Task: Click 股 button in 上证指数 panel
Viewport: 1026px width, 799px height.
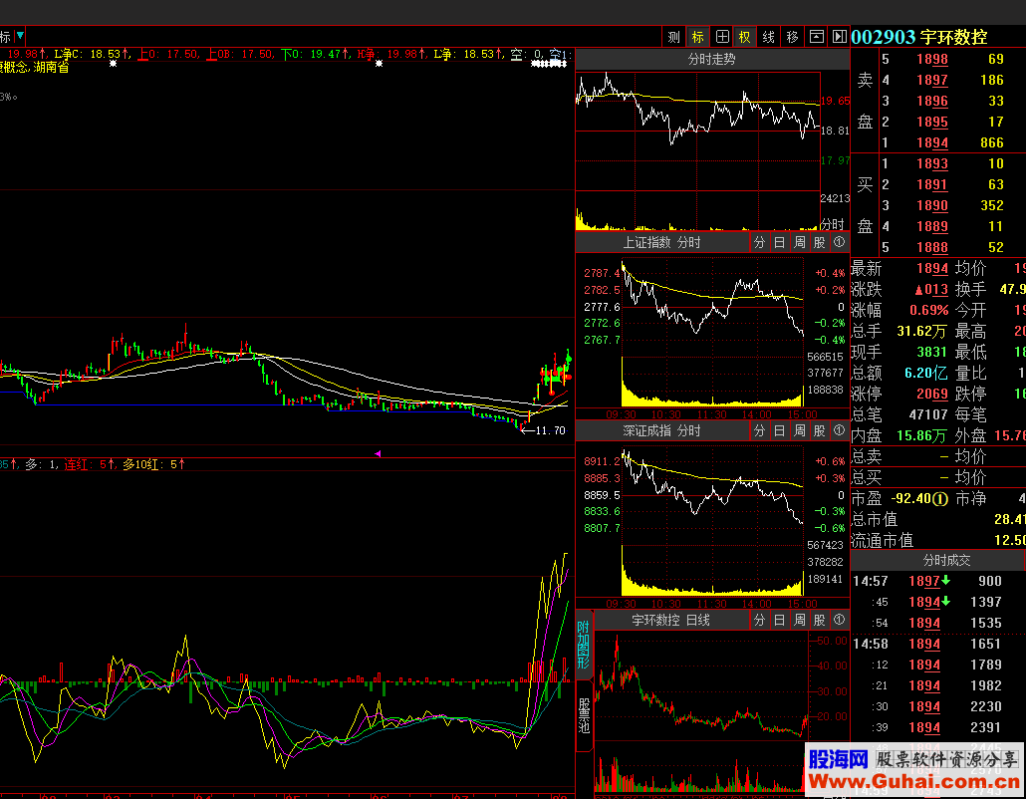Action: pos(819,243)
